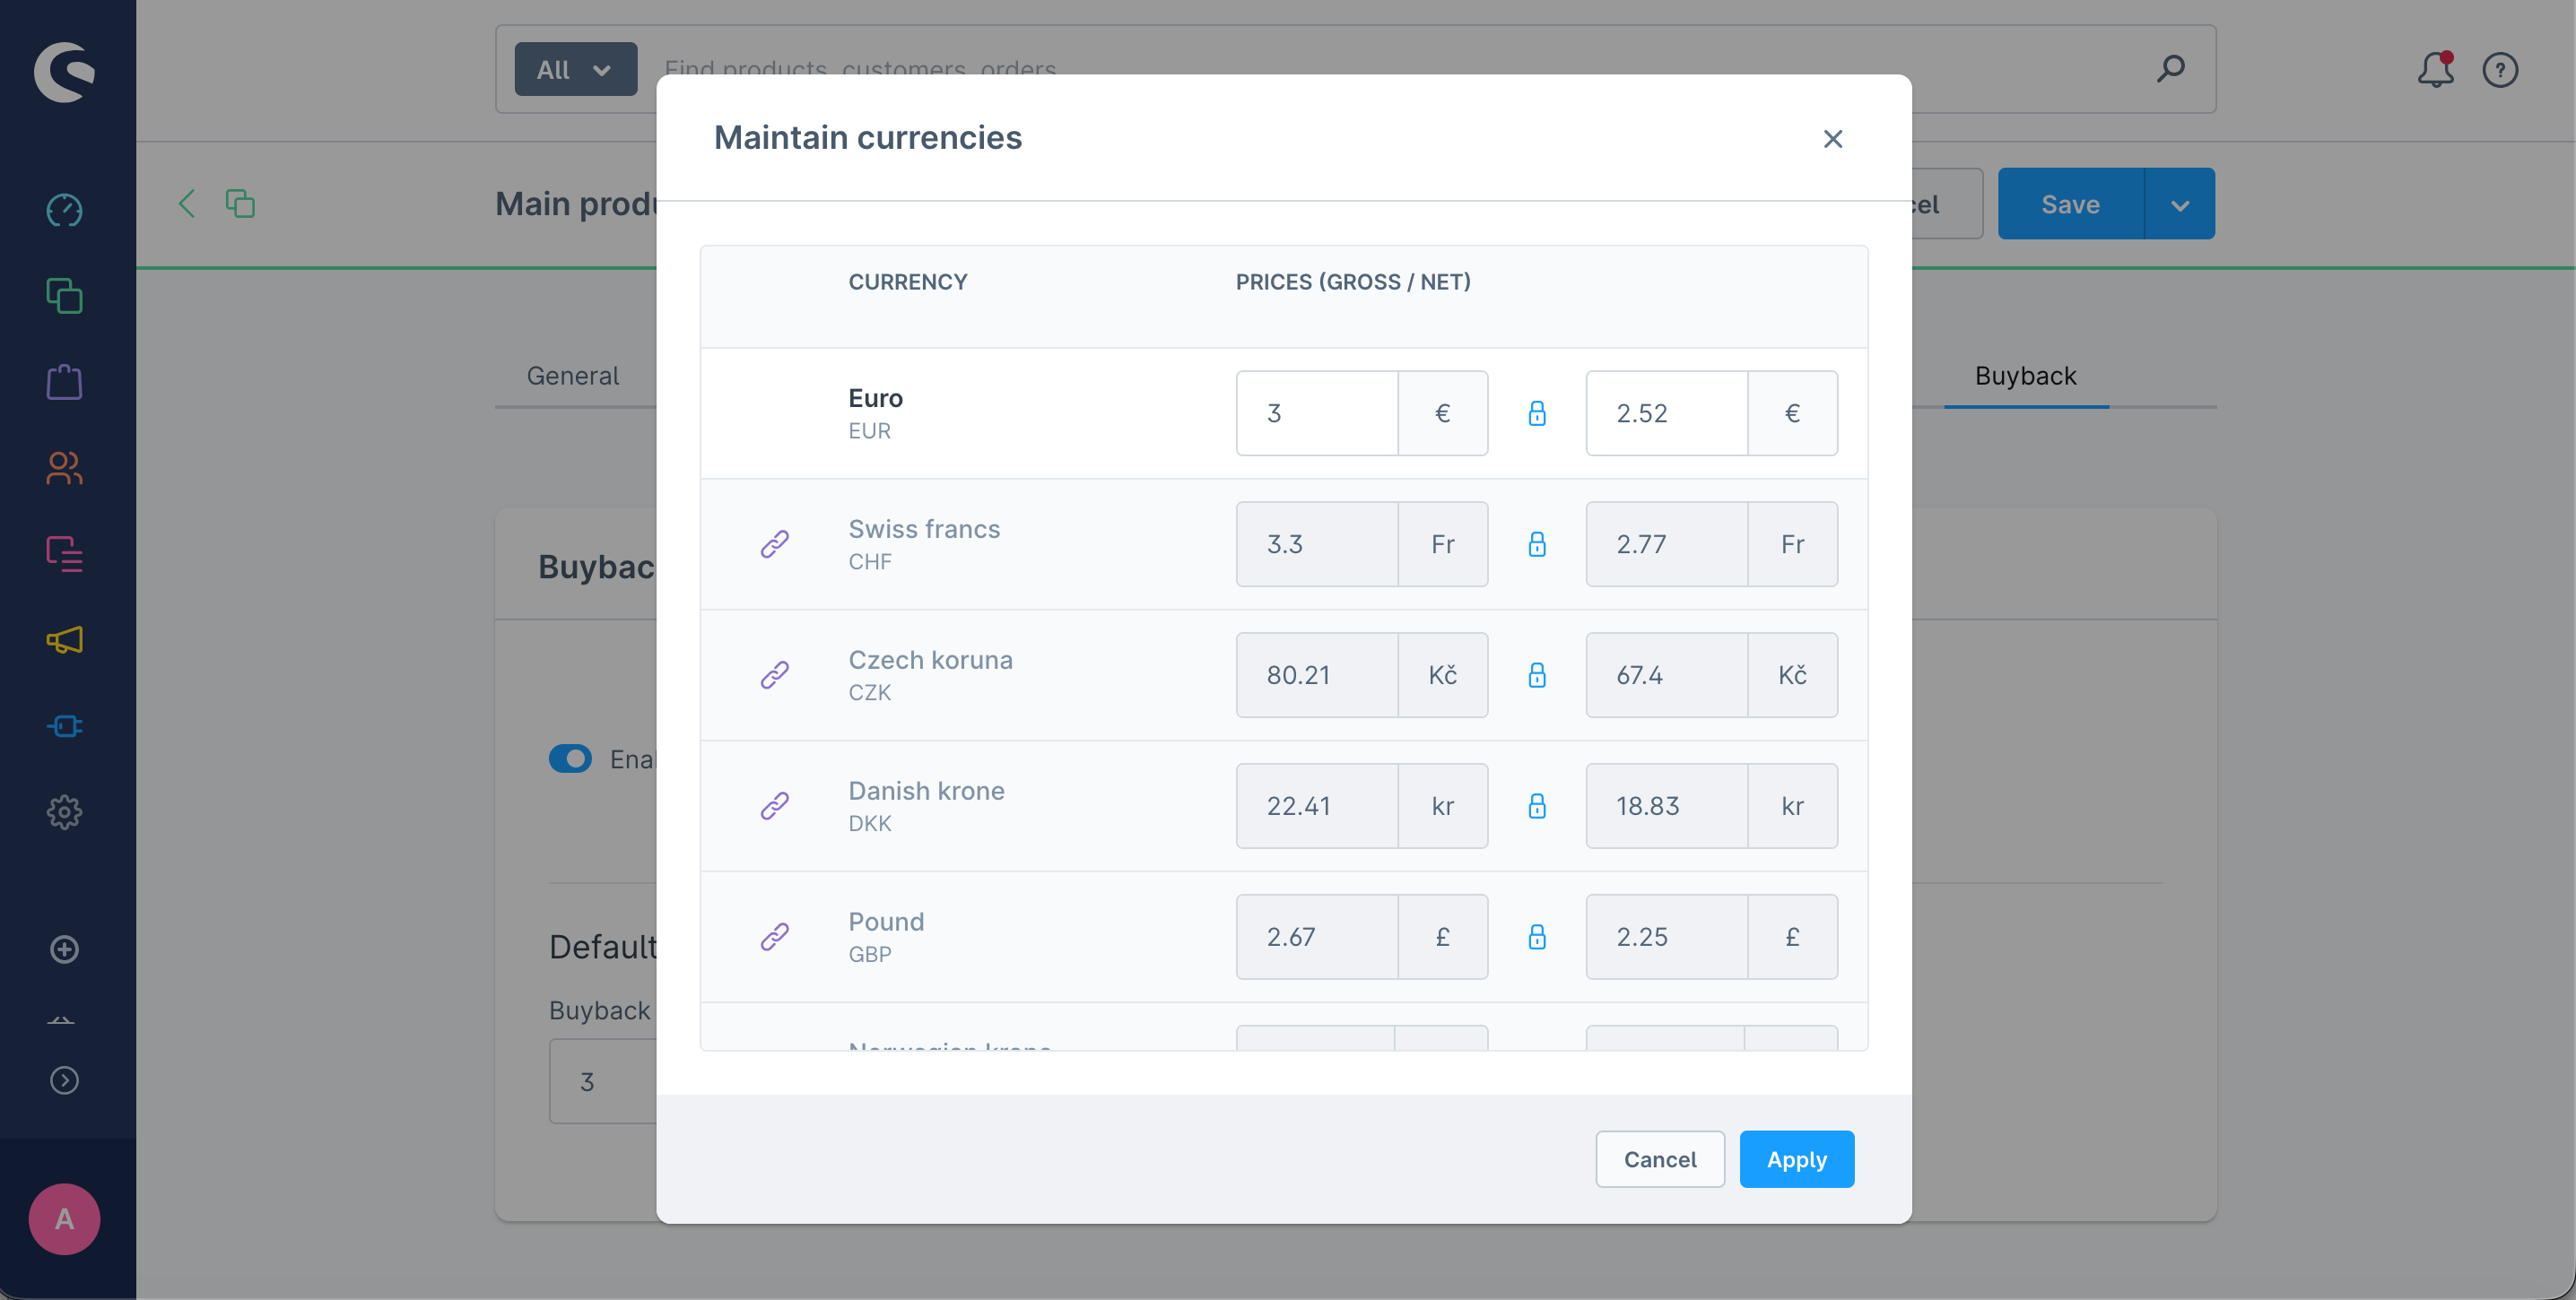This screenshot has height=1300, width=2576.
Task: Click the Euro currency name
Action: point(875,399)
